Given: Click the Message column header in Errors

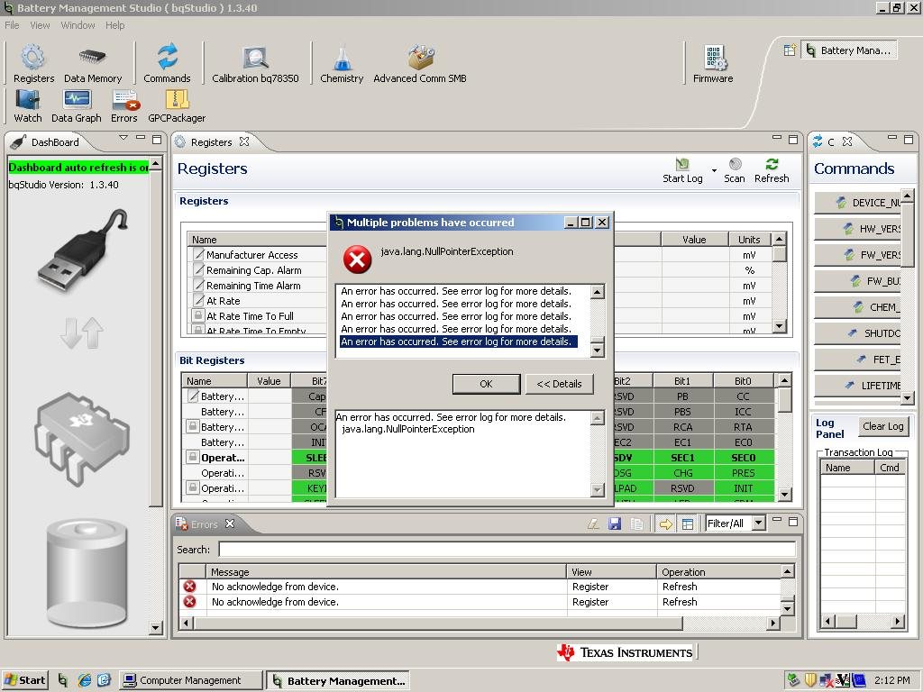Looking at the screenshot, I should tap(386, 571).
